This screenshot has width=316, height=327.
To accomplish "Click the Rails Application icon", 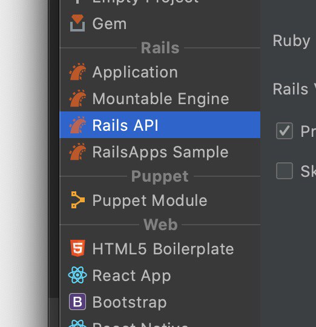I will tap(77, 72).
